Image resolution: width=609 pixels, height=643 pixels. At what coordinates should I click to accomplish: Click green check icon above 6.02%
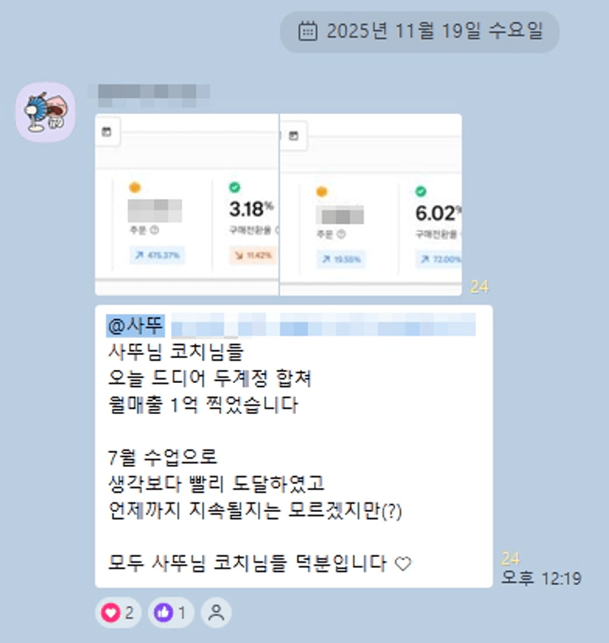point(420,191)
